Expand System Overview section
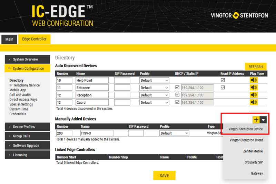Image resolution: width=276 pixels, height=184 pixels. coord(27,59)
